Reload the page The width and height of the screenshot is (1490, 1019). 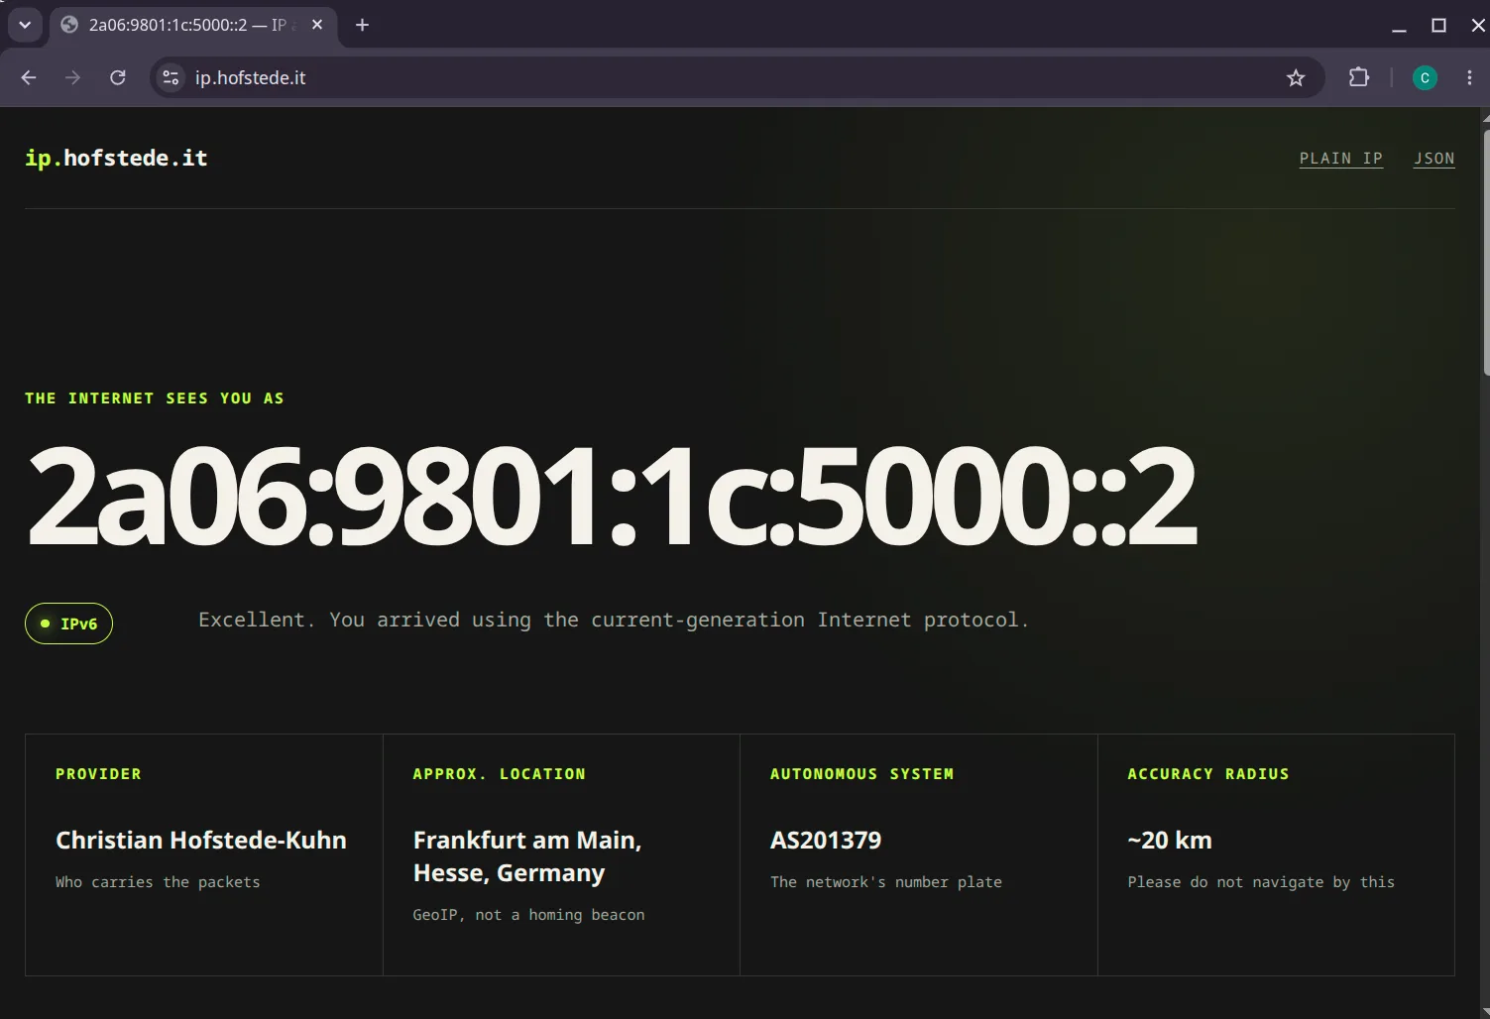pos(117,77)
